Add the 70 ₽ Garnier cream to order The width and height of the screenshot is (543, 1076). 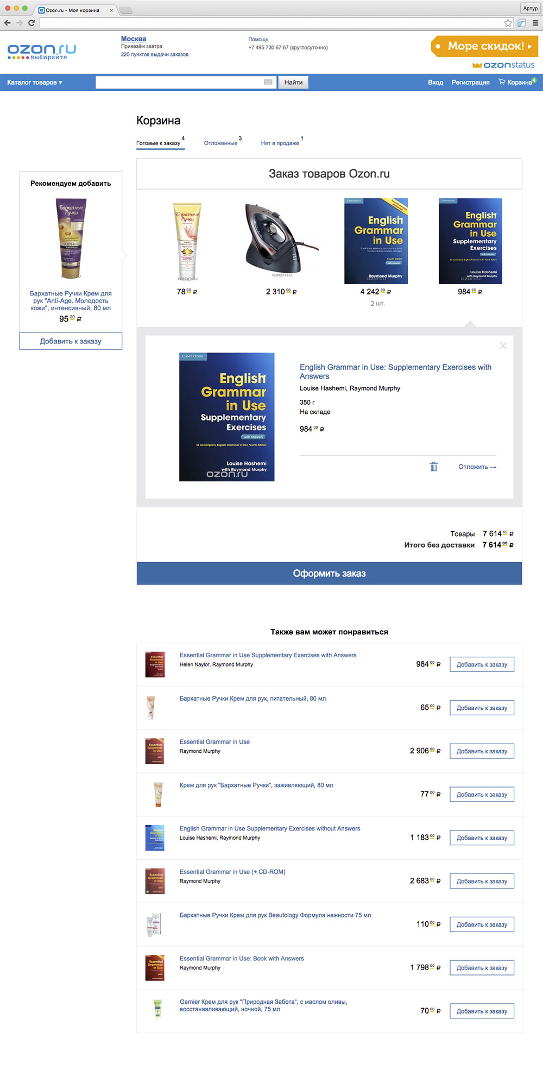click(x=482, y=1011)
